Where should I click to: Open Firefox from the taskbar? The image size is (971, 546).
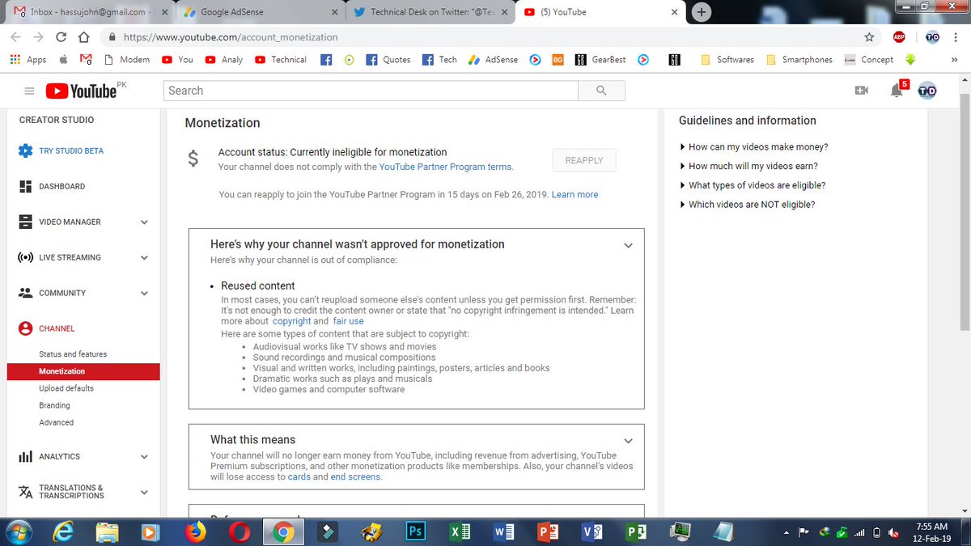tap(195, 531)
